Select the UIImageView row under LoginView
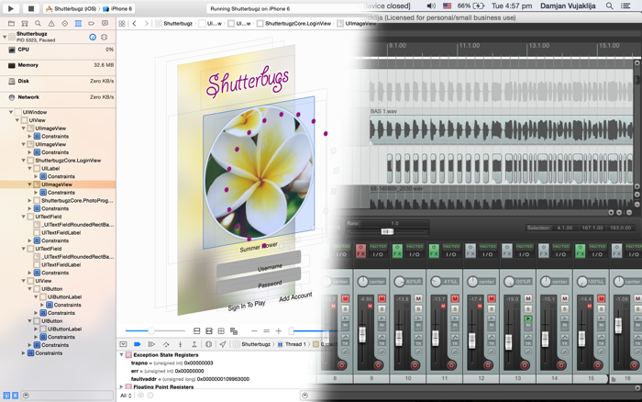 (x=57, y=184)
